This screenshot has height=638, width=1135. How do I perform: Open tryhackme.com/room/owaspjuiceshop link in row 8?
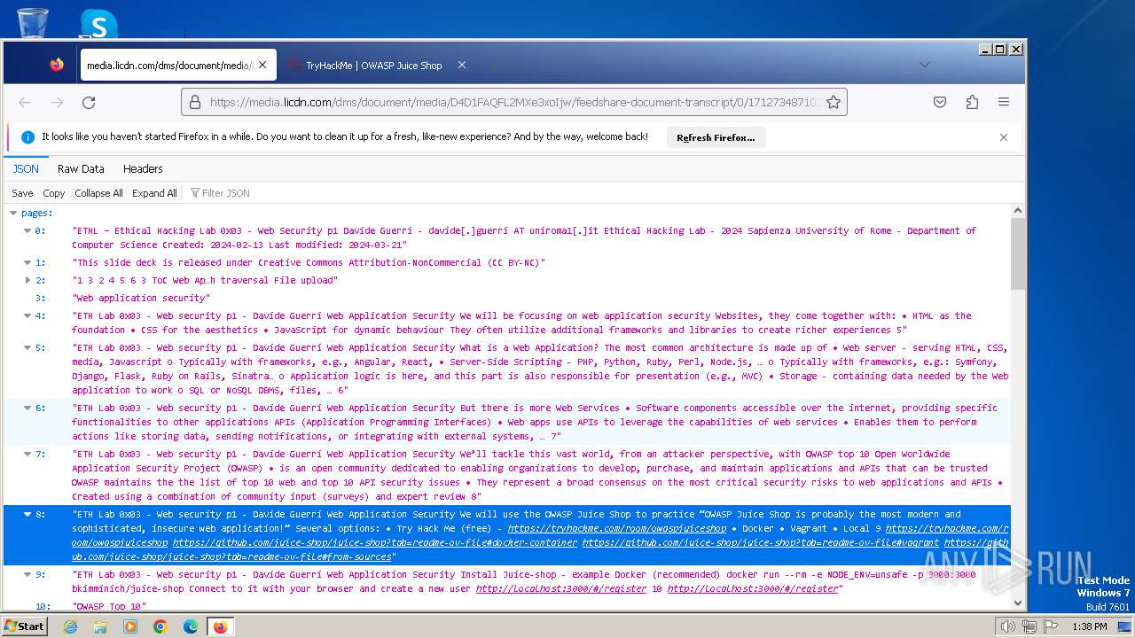(616, 528)
